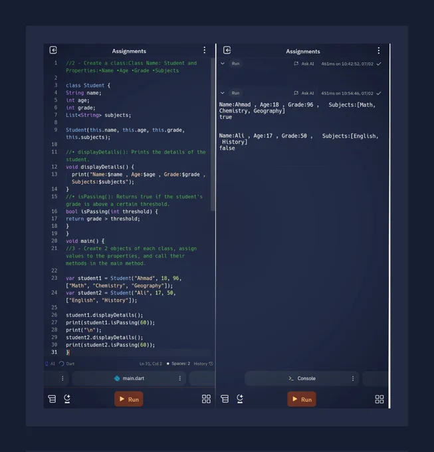Viewport: 434px width, 452px height.
Task: Click the Run label of the 451ms entry
Action: point(235,93)
